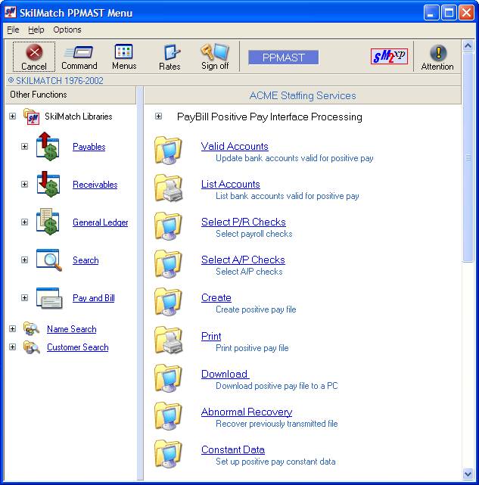Open the Search sidebar link

[86, 260]
